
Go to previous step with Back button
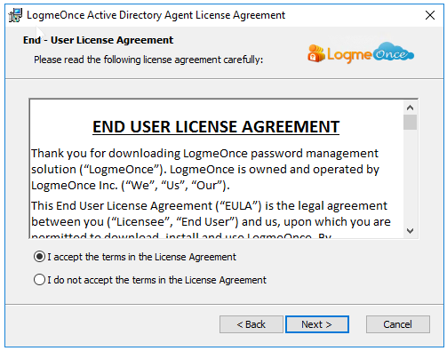[251, 324]
